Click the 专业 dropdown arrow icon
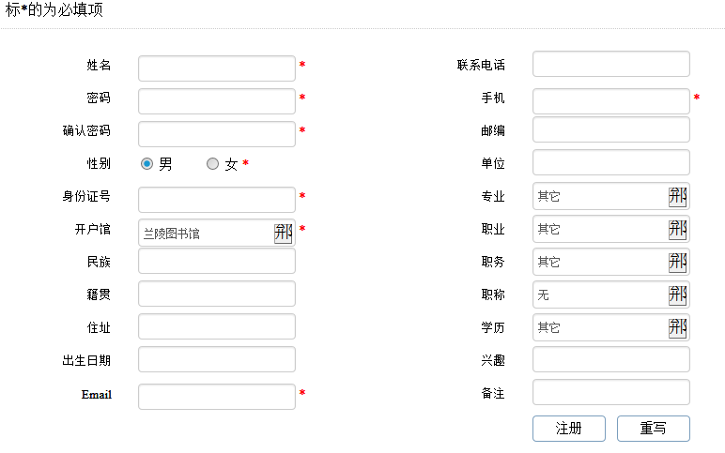Image resolution: width=725 pixels, height=453 pixels. pyautogui.click(x=678, y=196)
